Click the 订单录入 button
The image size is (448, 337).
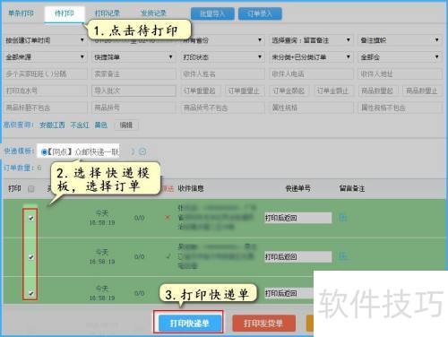260,13
